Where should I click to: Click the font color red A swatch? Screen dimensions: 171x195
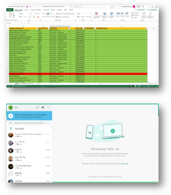(38, 17)
